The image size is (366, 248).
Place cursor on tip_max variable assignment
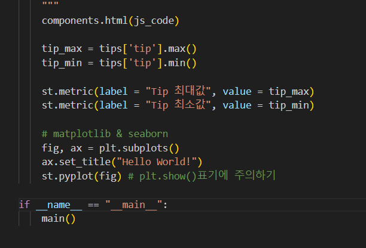click(x=62, y=49)
